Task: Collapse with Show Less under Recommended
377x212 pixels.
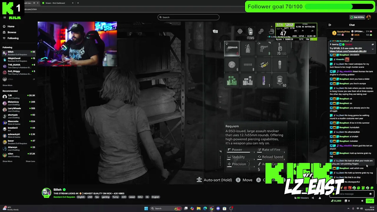Action: 30,161
